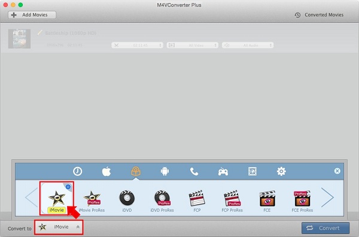Switch to the editing software tab
This screenshot has height=237, width=359.
pos(136,171)
